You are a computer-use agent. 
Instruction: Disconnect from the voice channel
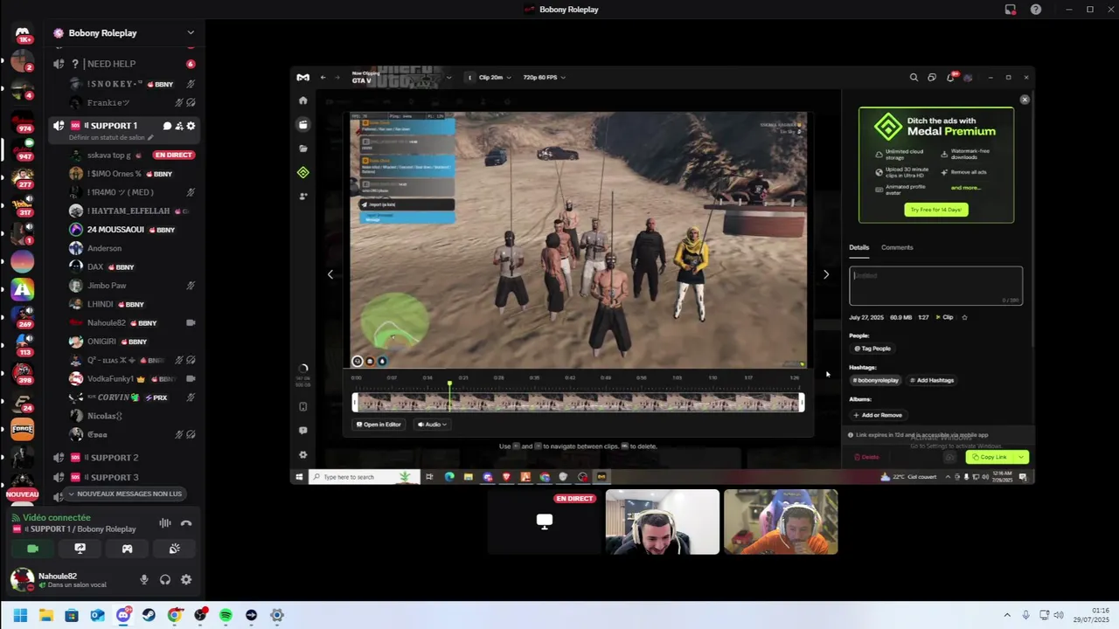click(x=186, y=523)
